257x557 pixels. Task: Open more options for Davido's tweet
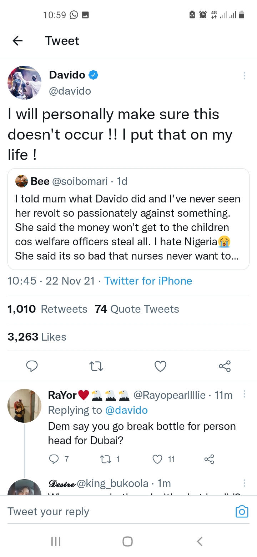(x=244, y=76)
